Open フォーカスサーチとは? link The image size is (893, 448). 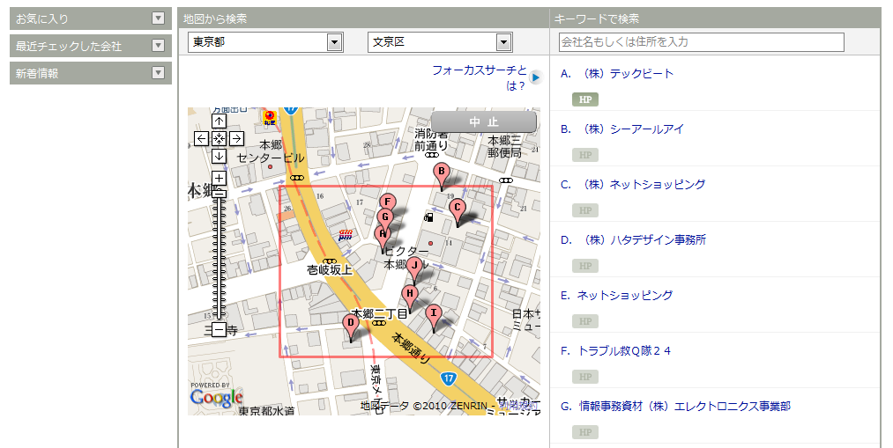(x=480, y=77)
